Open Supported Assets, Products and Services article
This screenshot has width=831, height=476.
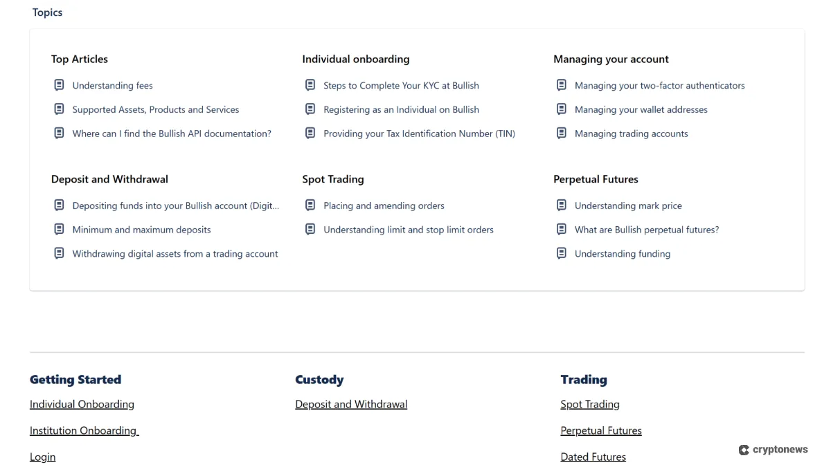click(156, 110)
